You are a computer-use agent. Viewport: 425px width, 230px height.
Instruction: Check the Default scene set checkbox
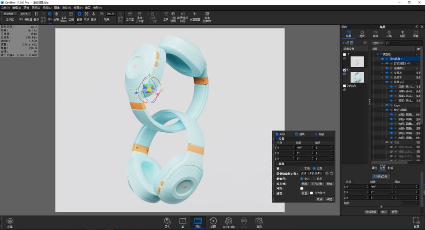click(344, 86)
